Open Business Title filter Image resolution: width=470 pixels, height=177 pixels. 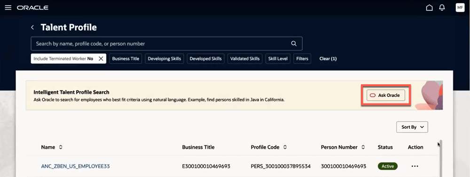[125, 59]
